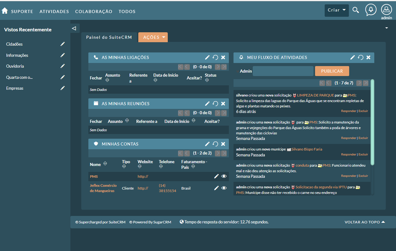Close the As Minhas Reuniões dashlet
Screen dimensions: 396x251
point(223,104)
